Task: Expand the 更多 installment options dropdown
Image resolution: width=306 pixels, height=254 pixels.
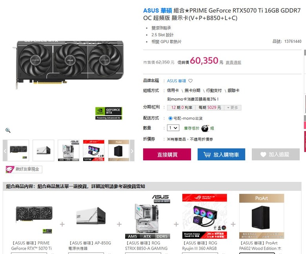Action: click(x=233, y=108)
